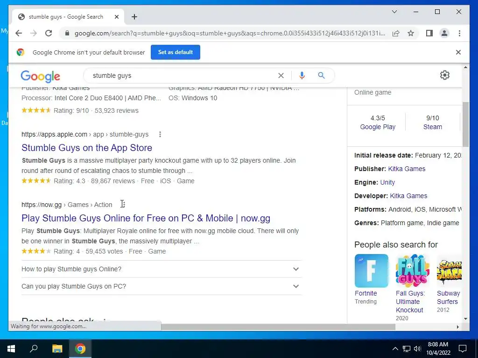This screenshot has height=358, width=478.
Task: Expand How to play Stumble guys Online
Action: 162,269
